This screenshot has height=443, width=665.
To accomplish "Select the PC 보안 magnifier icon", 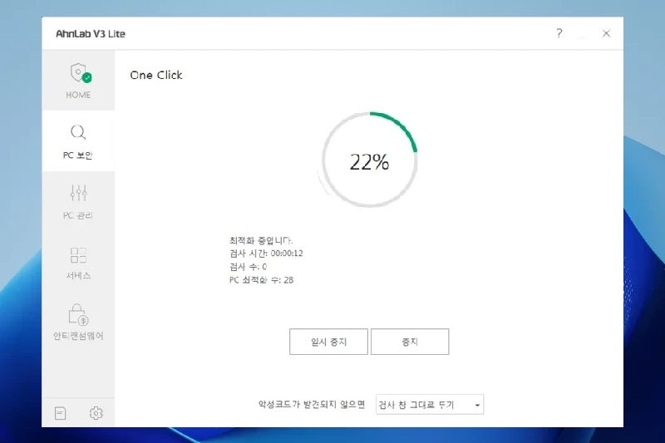I will pos(78,133).
